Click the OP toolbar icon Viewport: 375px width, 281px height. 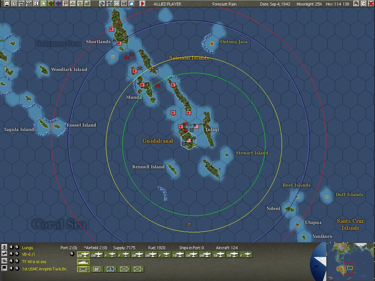point(117,4)
